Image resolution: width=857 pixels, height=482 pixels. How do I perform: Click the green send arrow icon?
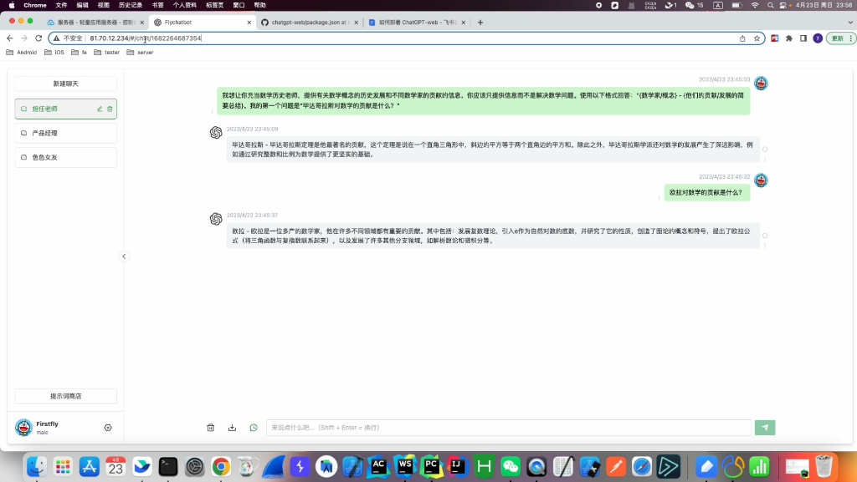coord(763,427)
